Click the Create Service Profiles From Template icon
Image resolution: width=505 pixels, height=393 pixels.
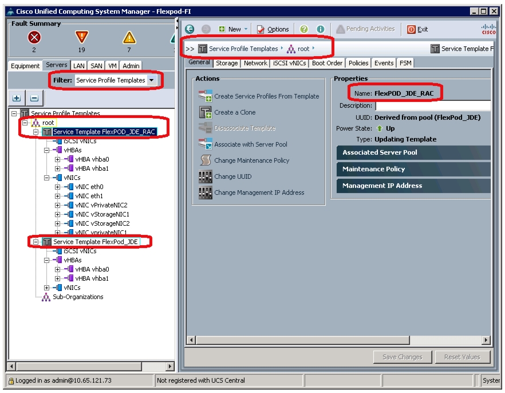[205, 96]
